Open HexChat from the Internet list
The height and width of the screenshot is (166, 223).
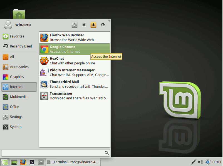click(x=75, y=61)
